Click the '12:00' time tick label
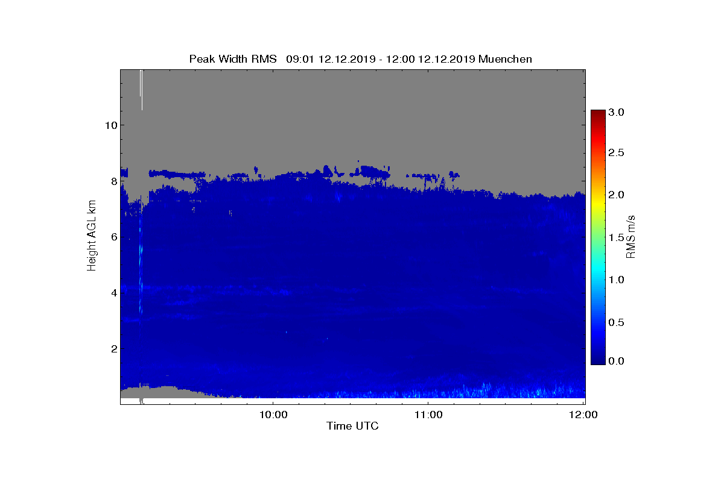Image resolution: width=724 pixels, height=482 pixels. [x=583, y=415]
